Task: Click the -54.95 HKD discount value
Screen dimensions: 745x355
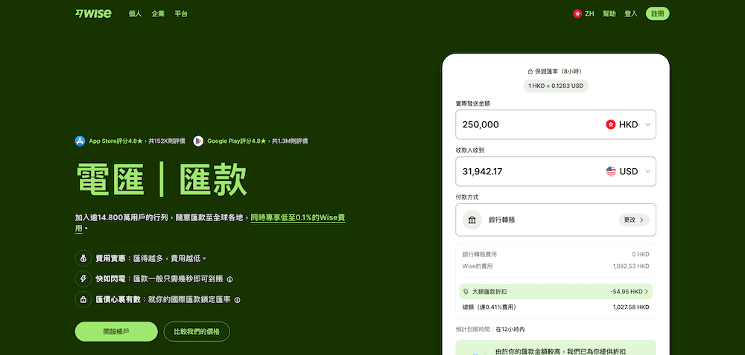Action: click(x=627, y=292)
